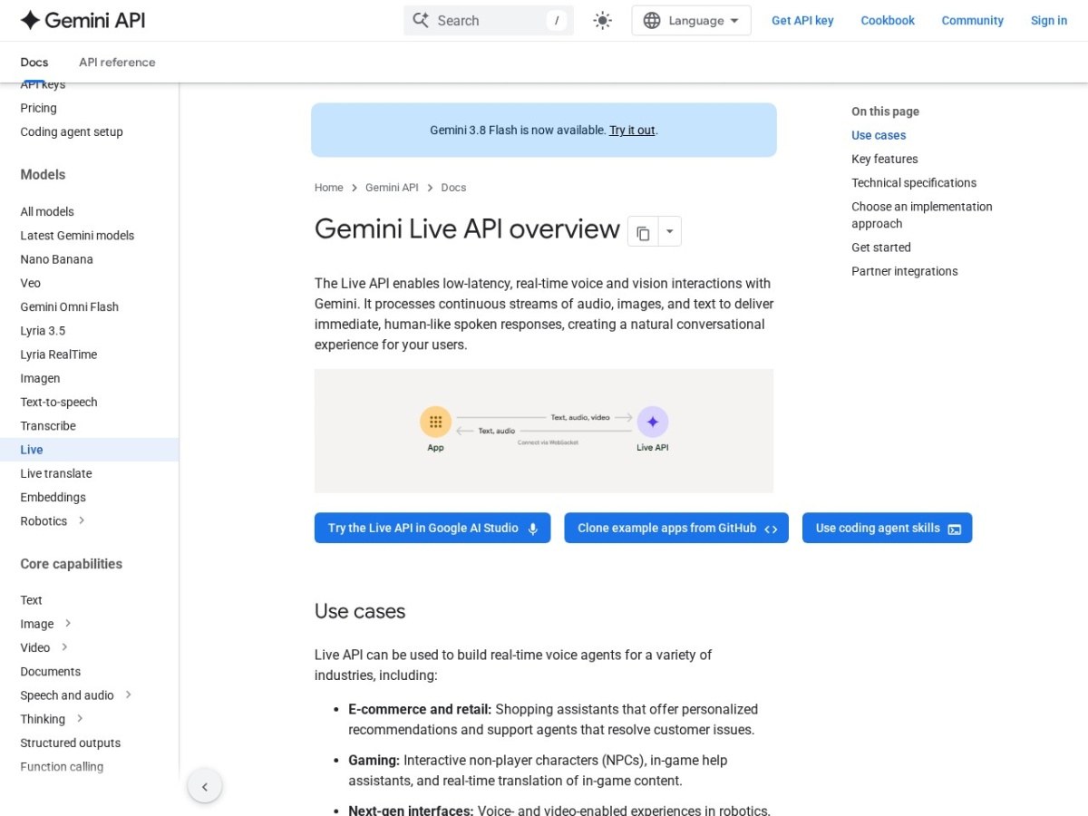
Task: Click the Gemini API logo
Action: (x=83, y=20)
